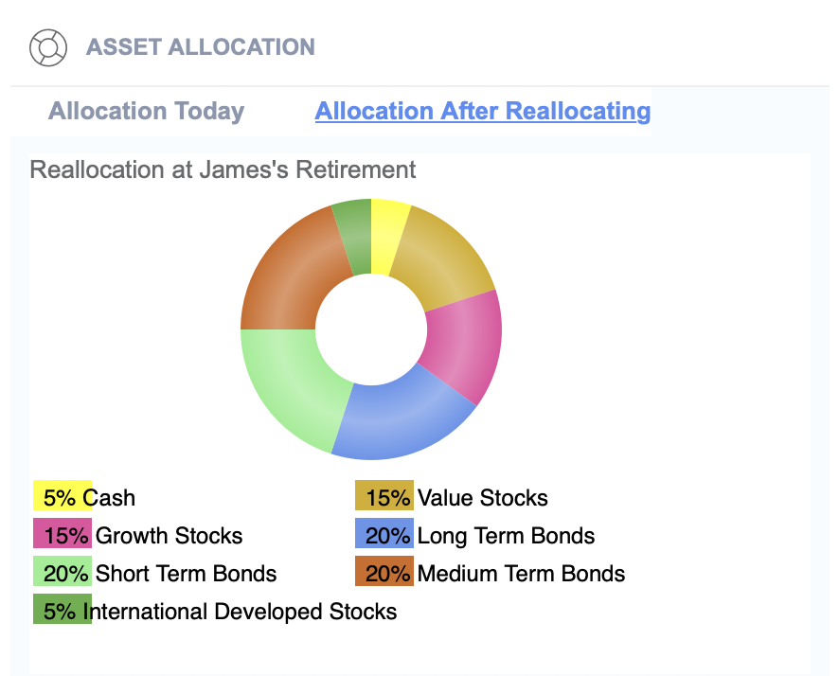Select the Value Stocks gold swatch
This screenshot has width=839, height=676.
(x=384, y=496)
